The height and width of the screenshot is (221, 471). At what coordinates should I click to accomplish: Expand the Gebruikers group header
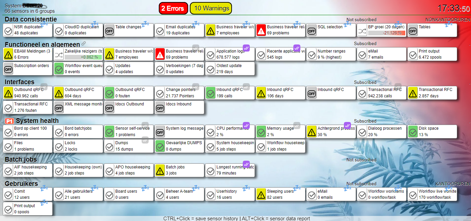21,184
